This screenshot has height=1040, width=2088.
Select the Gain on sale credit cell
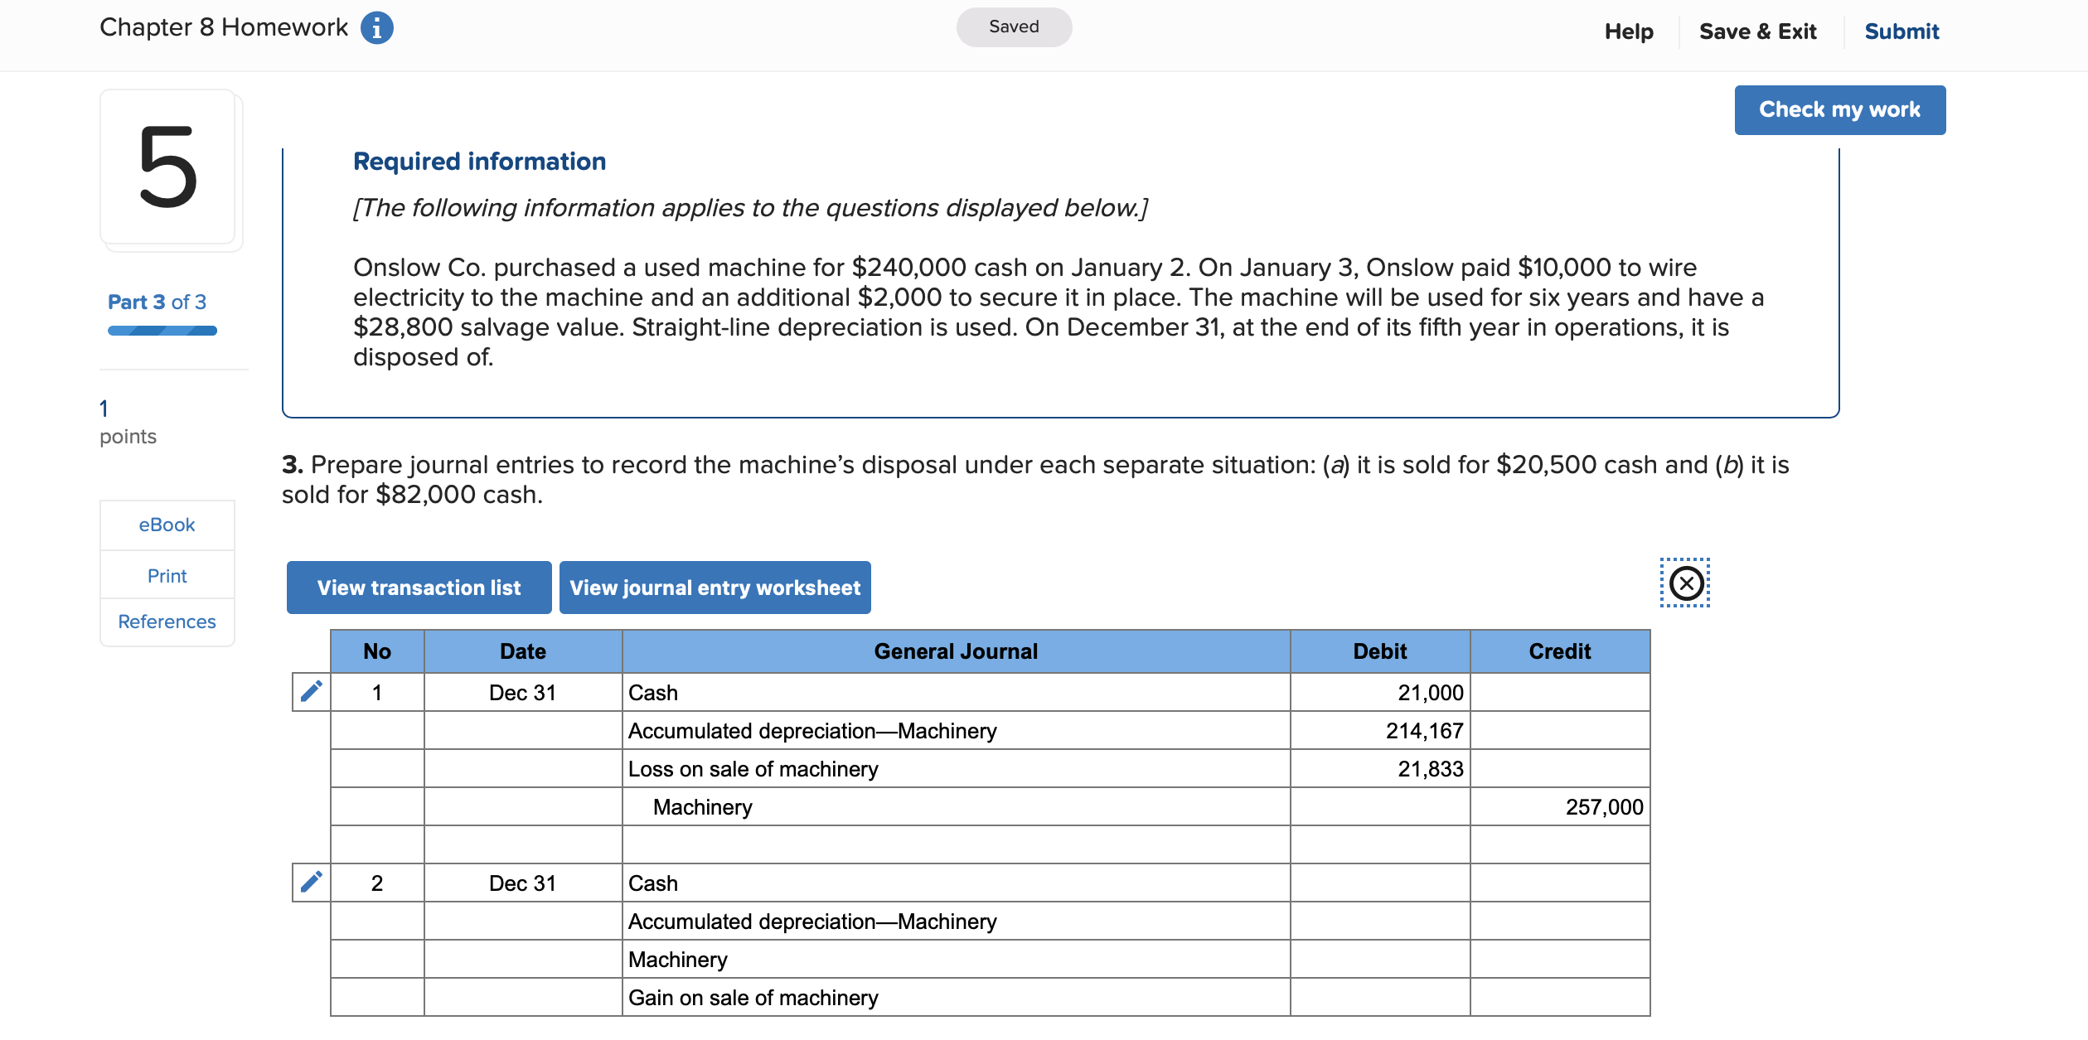coord(1559,998)
